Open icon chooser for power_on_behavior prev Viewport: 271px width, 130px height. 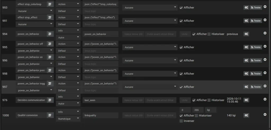pyautogui.click(x=50, y=70)
